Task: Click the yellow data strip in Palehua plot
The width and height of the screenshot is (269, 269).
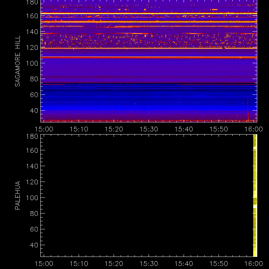Action: [x=255, y=196]
